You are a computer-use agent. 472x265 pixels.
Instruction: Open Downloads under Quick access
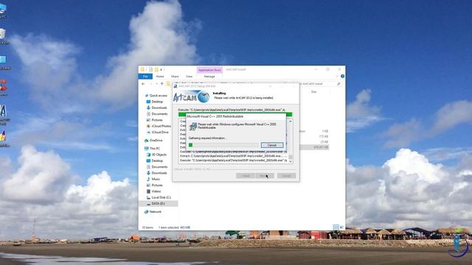159,107
